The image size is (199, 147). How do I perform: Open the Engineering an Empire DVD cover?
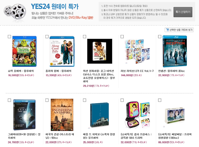point(62,115)
